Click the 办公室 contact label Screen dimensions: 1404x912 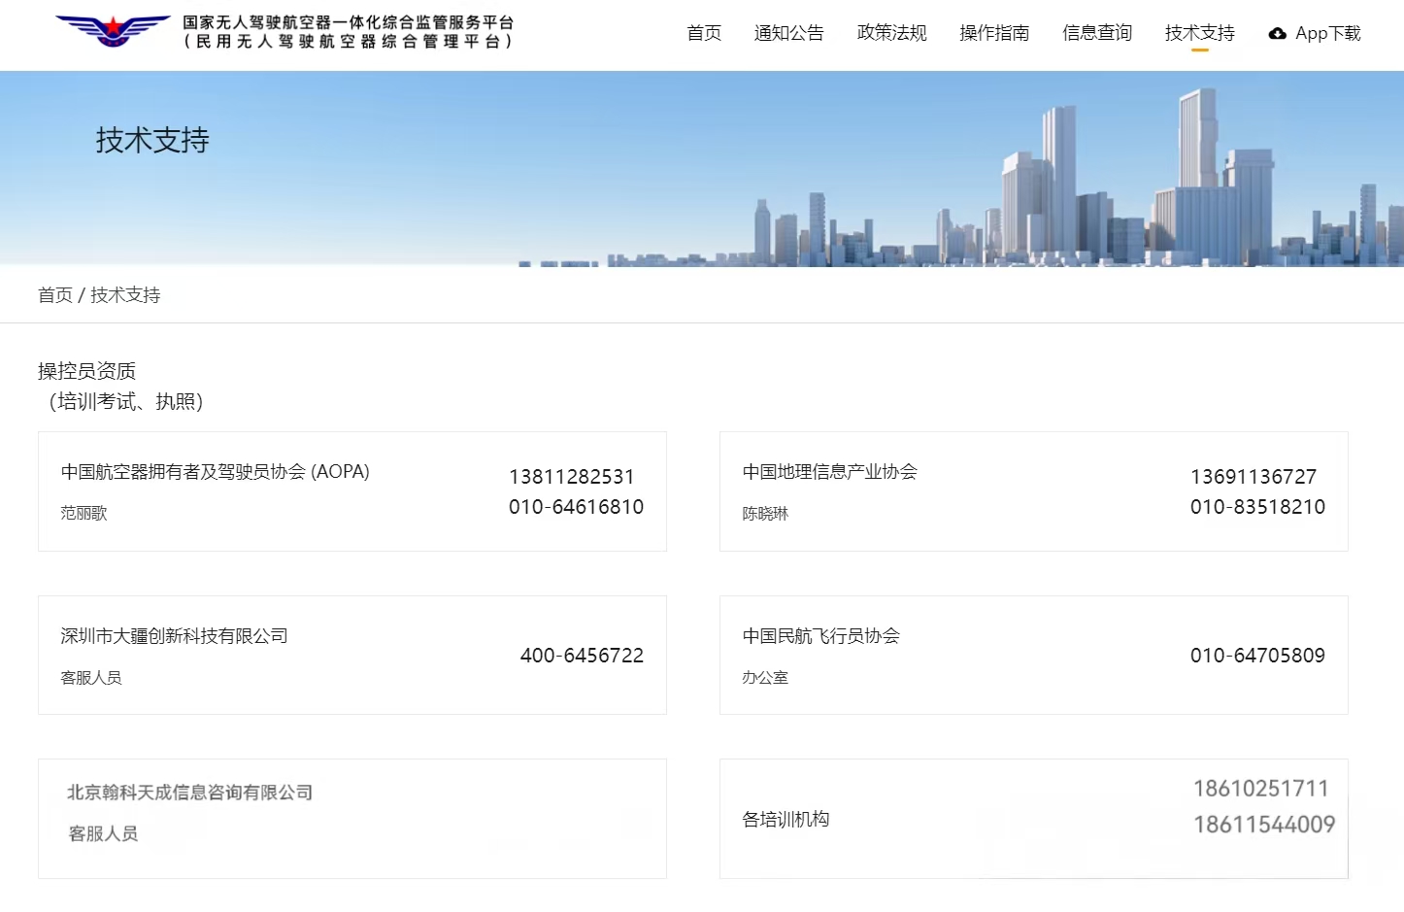click(765, 677)
